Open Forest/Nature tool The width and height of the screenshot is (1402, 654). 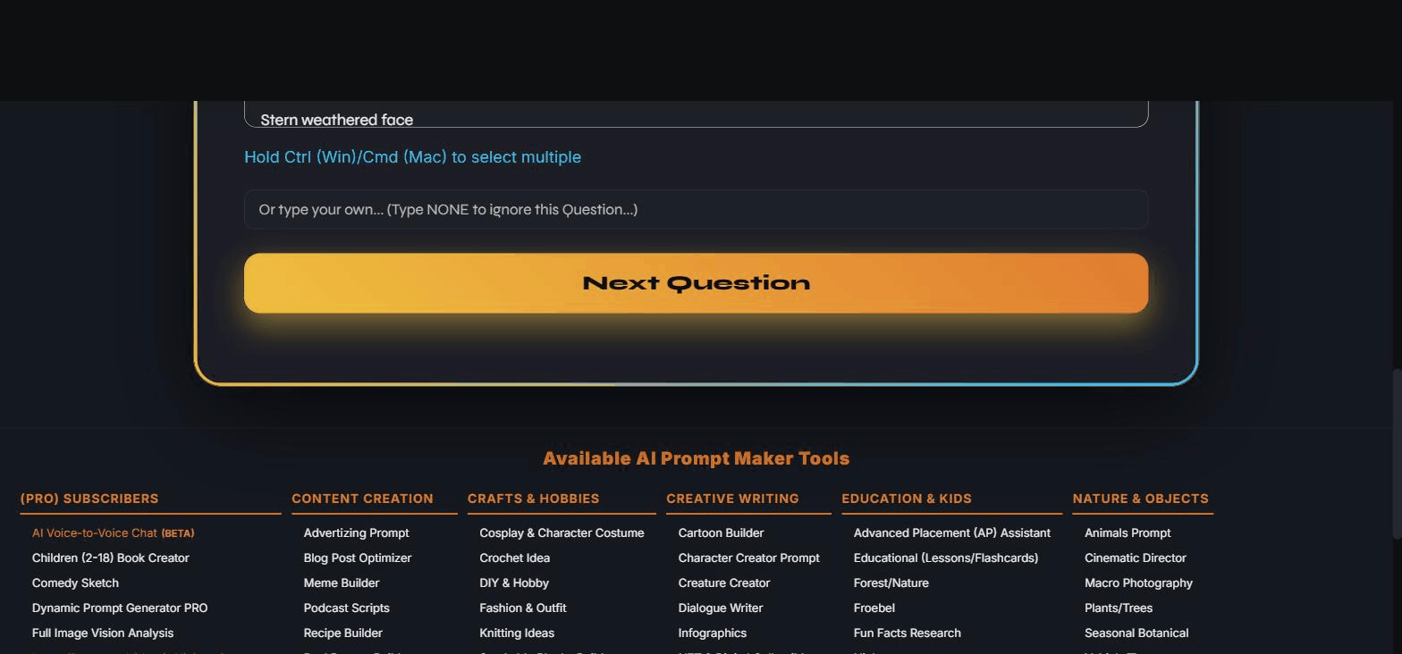coord(891,583)
